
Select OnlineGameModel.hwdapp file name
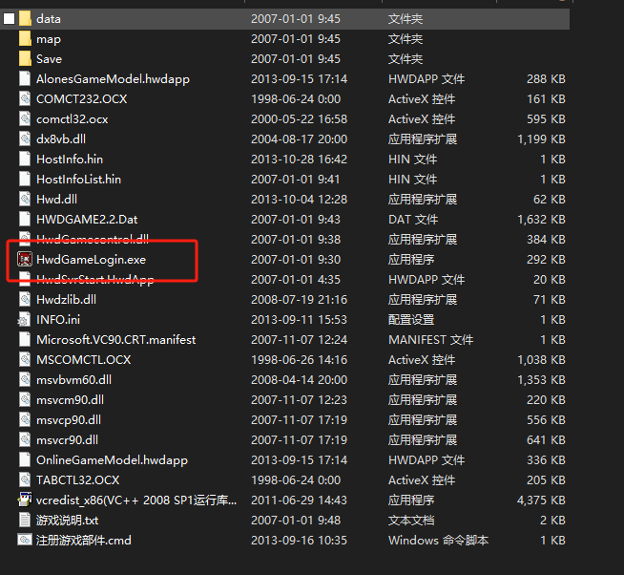pyautogui.click(x=112, y=460)
